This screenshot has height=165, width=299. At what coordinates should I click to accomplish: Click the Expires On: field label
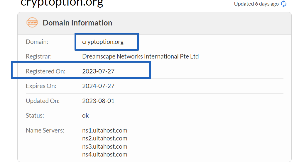(x=41, y=86)
